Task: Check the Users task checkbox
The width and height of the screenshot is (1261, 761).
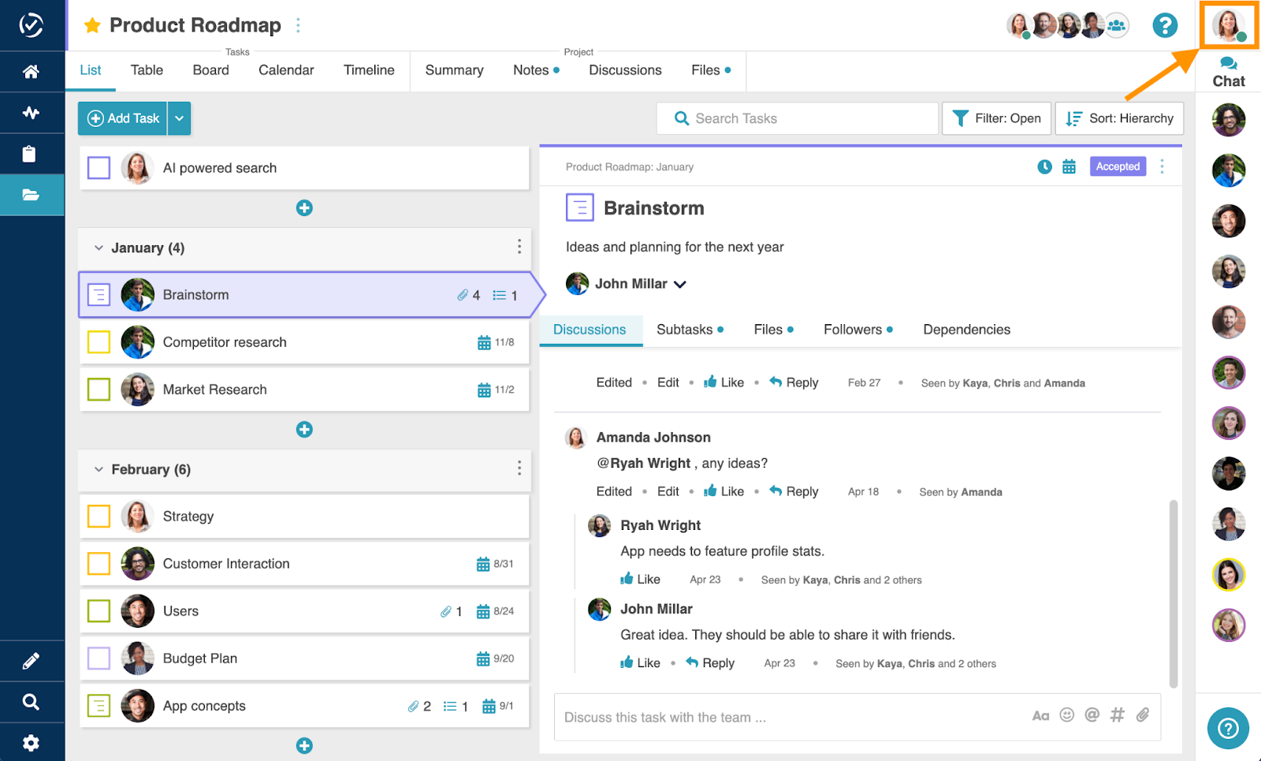Action: click(99, 611)
